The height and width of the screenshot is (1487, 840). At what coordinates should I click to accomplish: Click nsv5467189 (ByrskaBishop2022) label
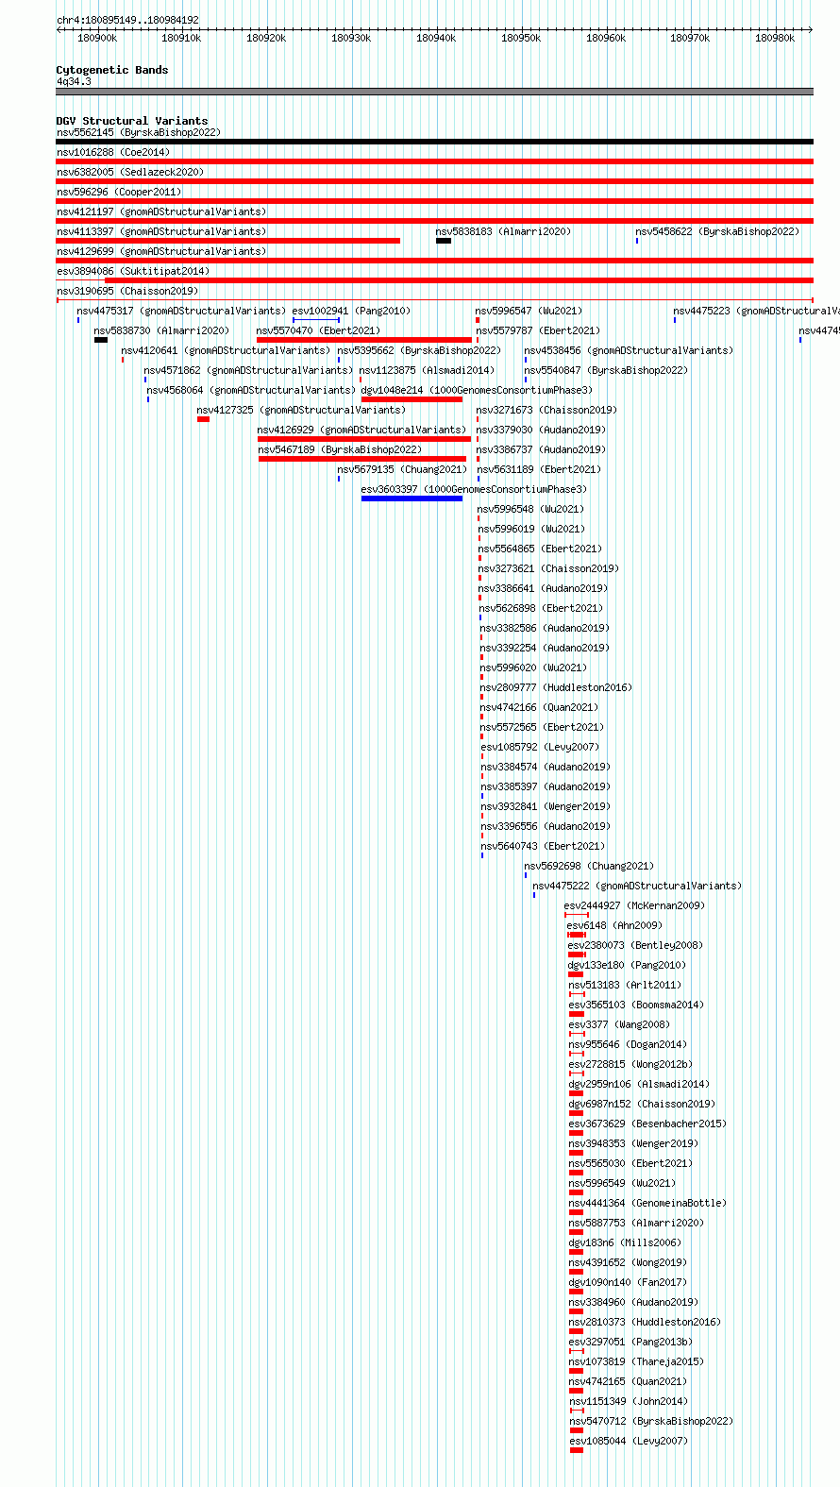coord(340,450)
